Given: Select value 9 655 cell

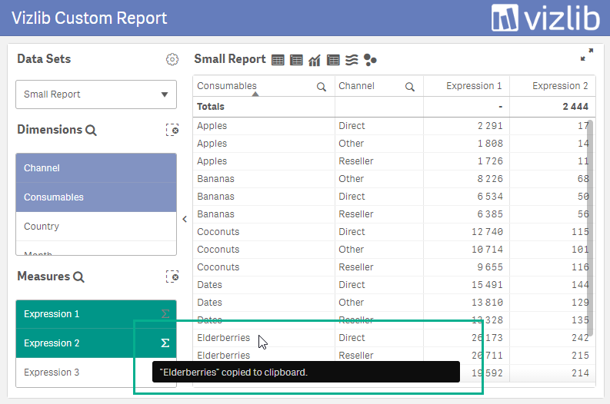Looking at the screenshot, I should point(466,267).
